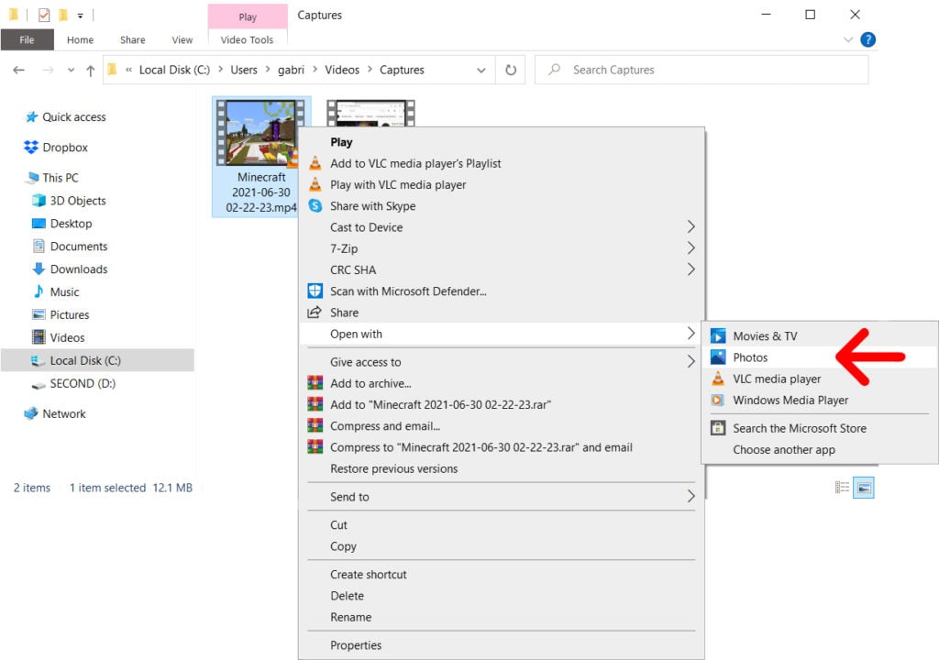Compress to Minecraft rar and email
The image size is (939, 660).
pos(502,447)
